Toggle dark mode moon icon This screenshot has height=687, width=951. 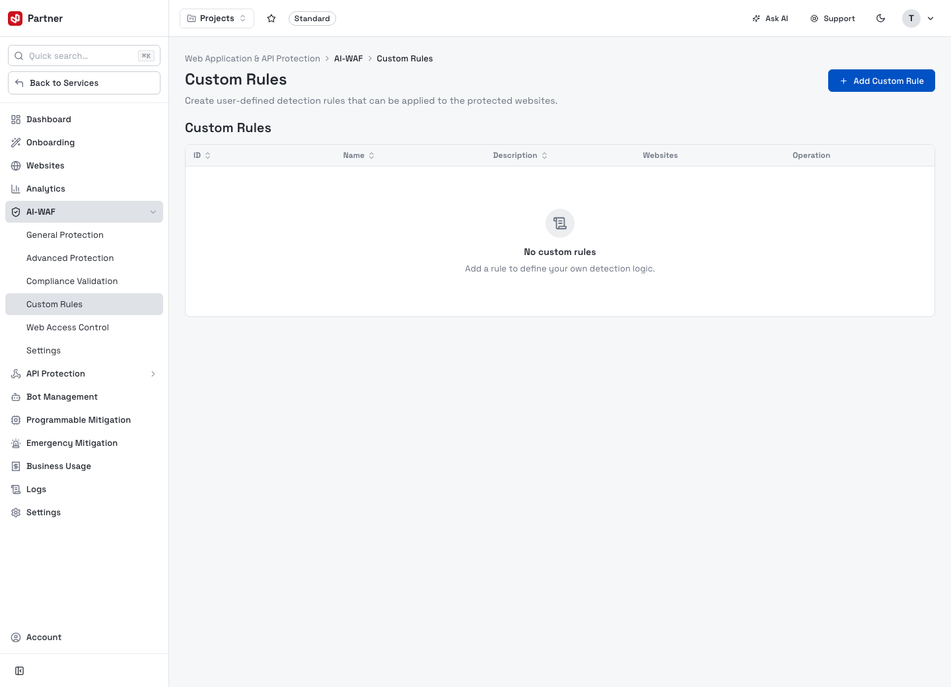click(880, 18)
